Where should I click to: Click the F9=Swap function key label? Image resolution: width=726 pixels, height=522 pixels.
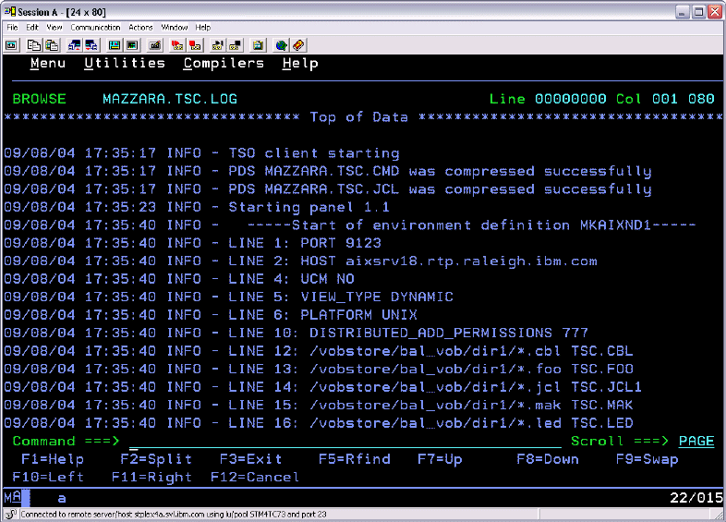tap(647, 459)
